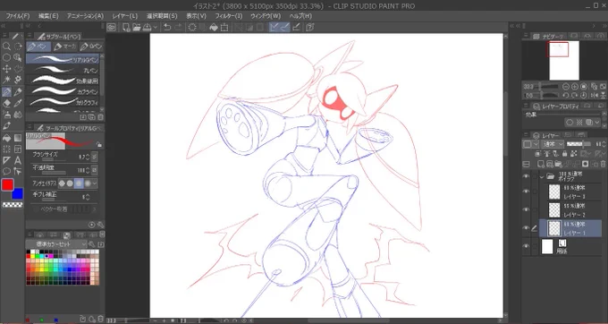608x324 pixels.
Task: Click the Navigator canvas thumbnail
Action: 564,61
